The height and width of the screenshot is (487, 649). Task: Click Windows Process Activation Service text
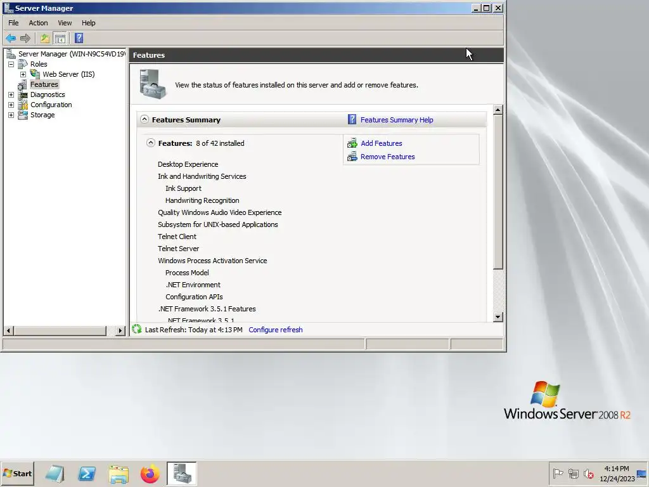(x=212, y=261)
